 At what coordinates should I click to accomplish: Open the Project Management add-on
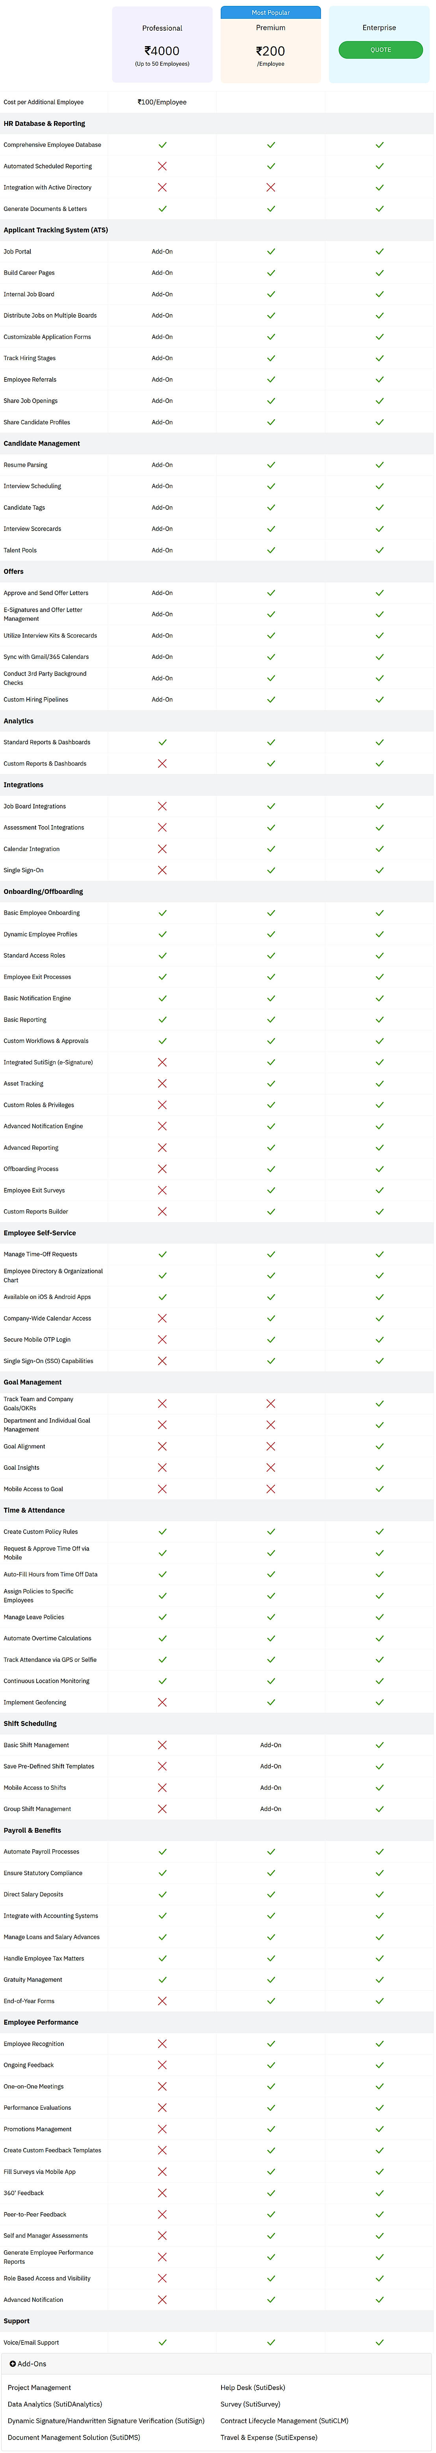tap(39, 2387)
